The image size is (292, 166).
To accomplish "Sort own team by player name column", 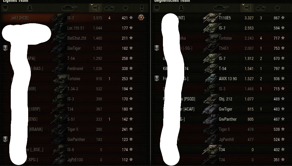I will pos(30,8).
